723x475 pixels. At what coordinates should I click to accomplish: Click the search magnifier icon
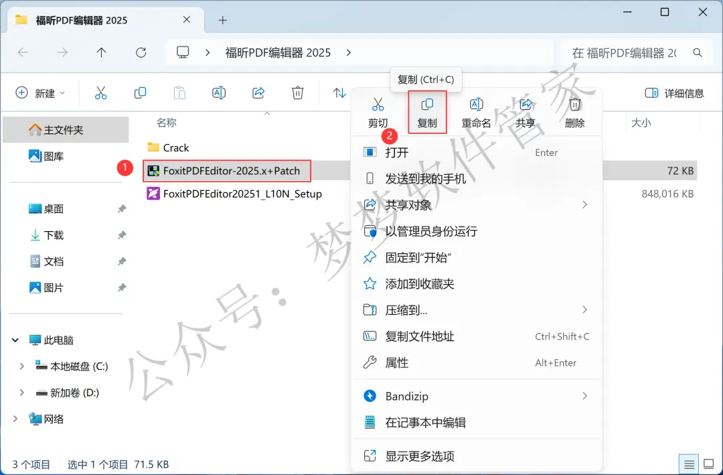[x=698, y=53]
